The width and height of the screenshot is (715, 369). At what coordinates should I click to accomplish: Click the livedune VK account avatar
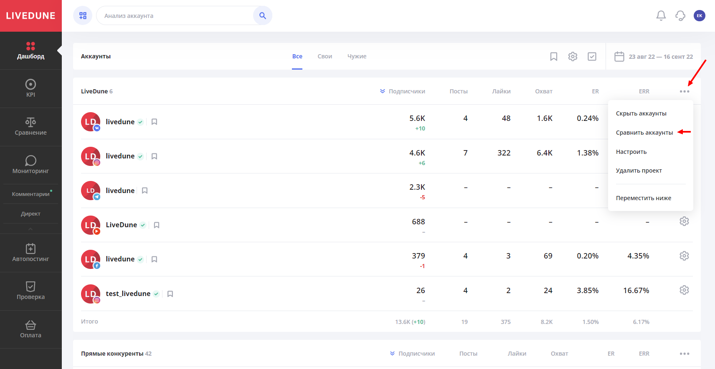pyautogui.click(x=91, y=122)
